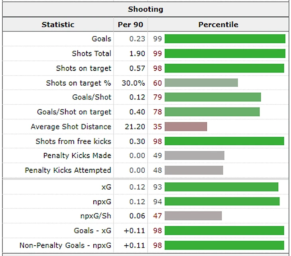
Task: Select the Goals statistic label
Action: pos(101,39)
